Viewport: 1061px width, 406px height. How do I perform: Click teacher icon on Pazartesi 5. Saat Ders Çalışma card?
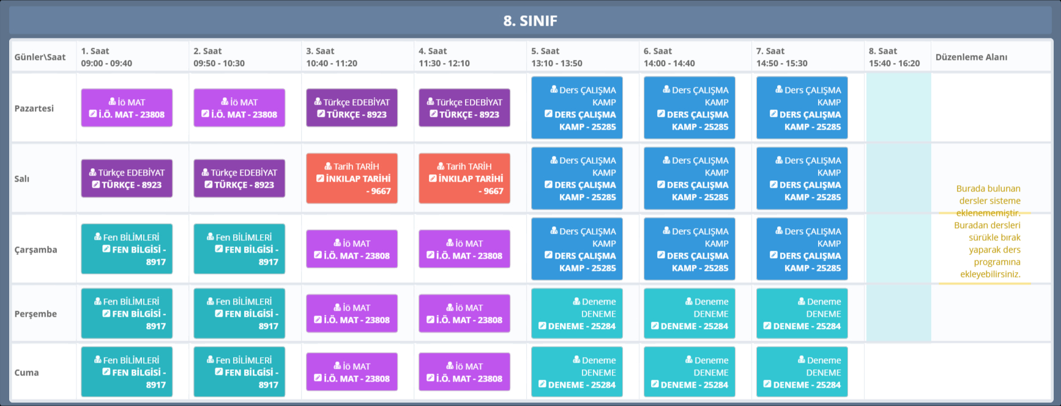click(554, 90)
